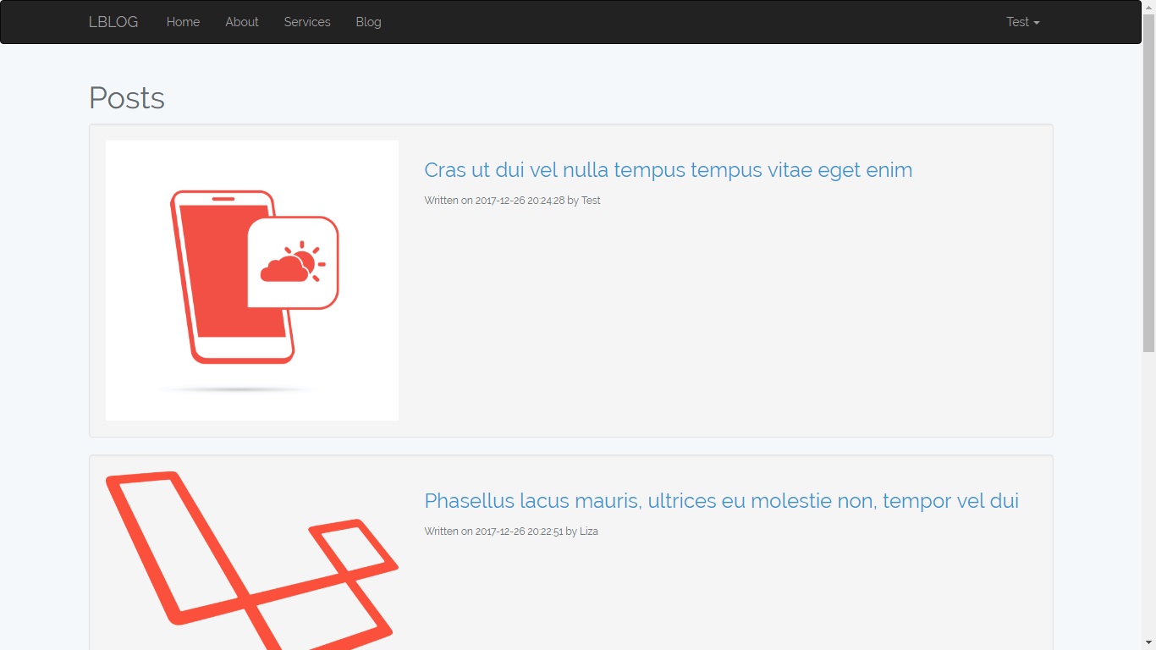The image size is (1156, 650).
Task: Open the Blog nav item
Action: [368, 22]
